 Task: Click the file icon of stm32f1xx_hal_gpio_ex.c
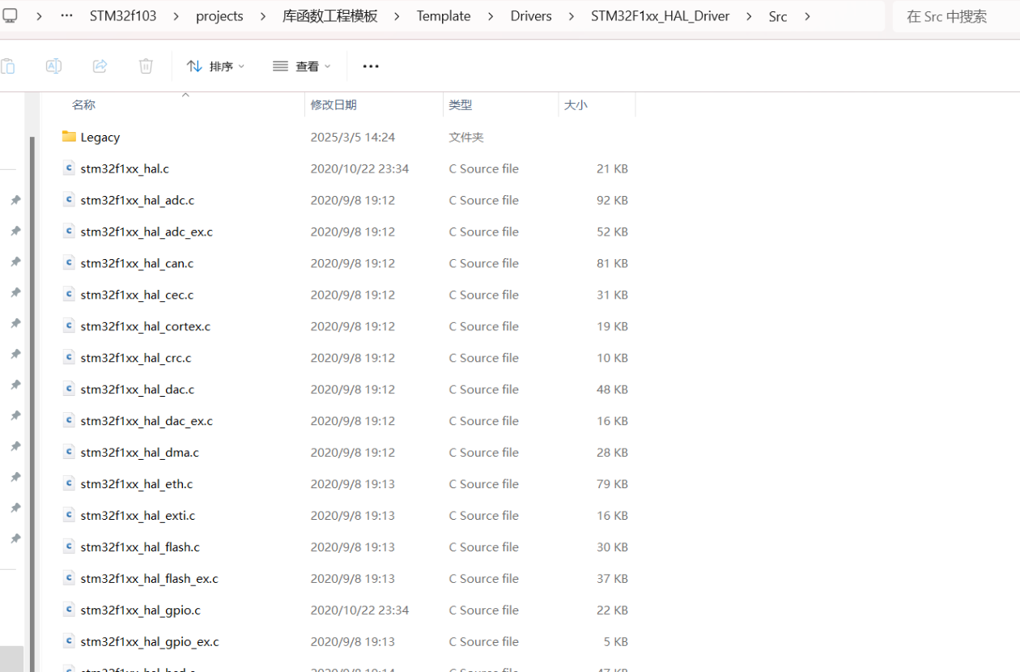pyautogui.click(x=69, y=642)
